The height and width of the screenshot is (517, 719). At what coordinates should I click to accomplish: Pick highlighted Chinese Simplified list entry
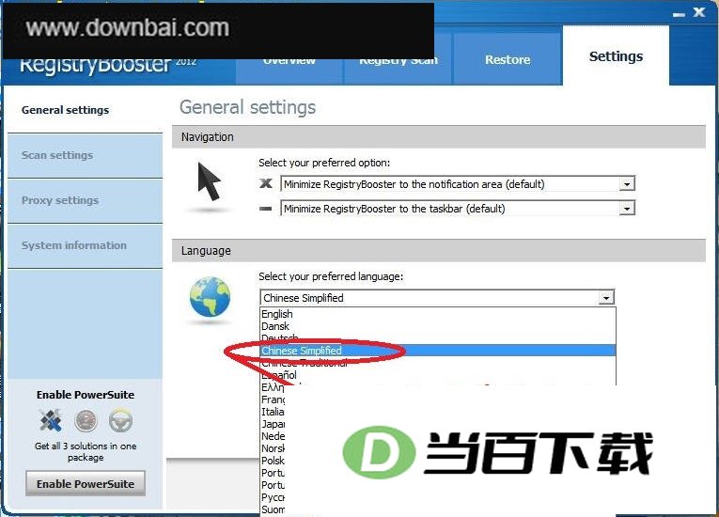438,351
